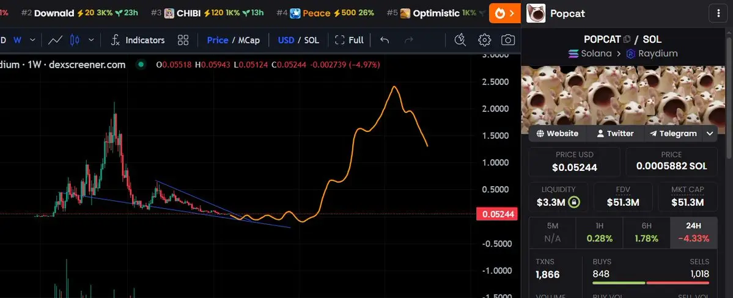Open the trending fire icon button
733x298 pixels.
click(x=505, y=13)
